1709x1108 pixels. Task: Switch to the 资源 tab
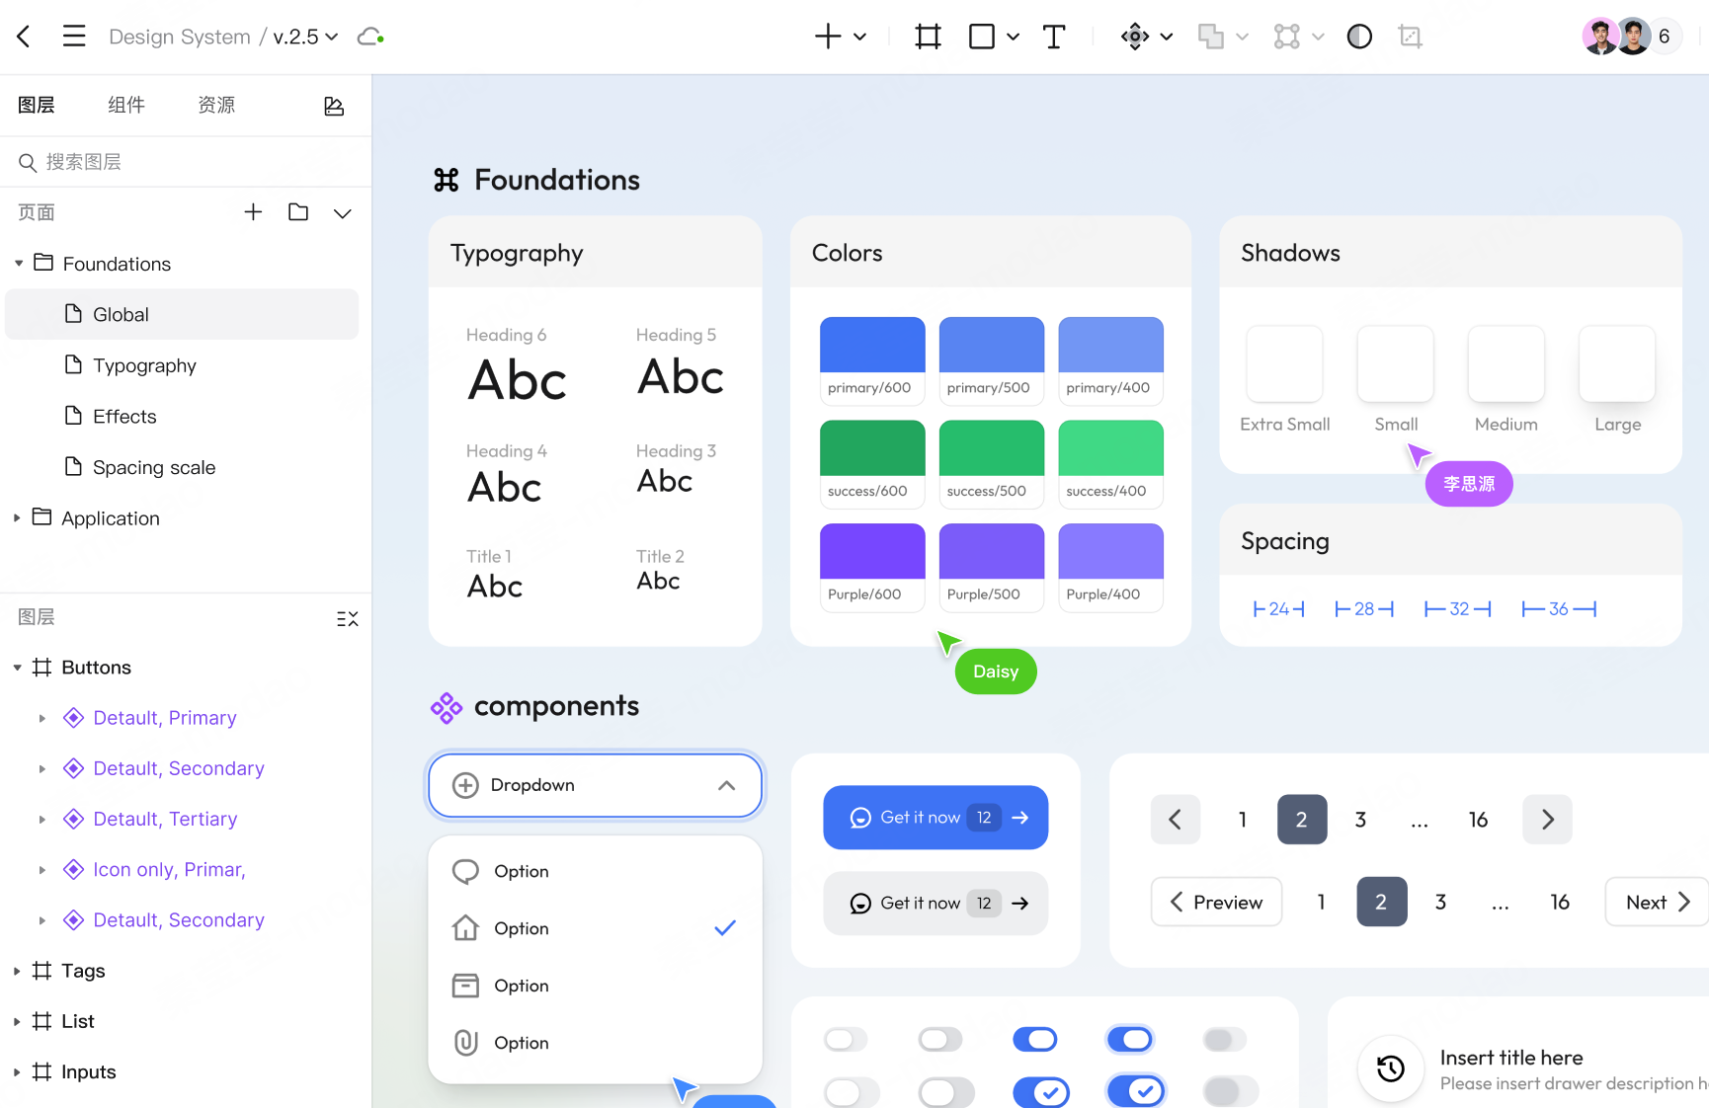coord(216,105)
